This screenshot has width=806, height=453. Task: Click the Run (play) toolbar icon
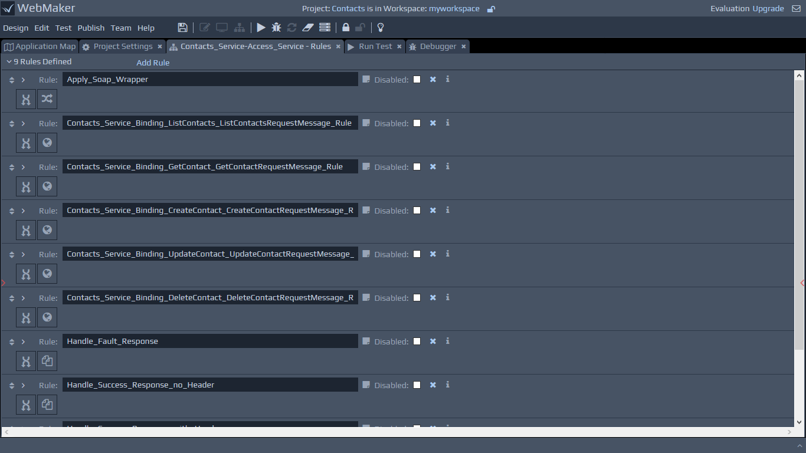261,28
